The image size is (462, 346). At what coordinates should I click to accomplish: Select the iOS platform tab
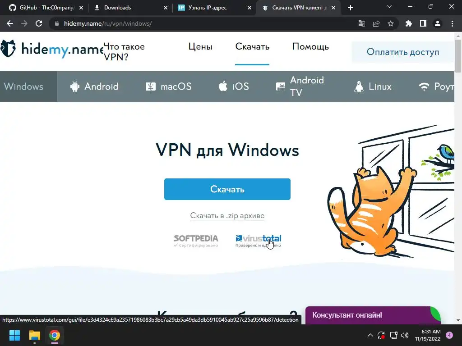(234, 86)
